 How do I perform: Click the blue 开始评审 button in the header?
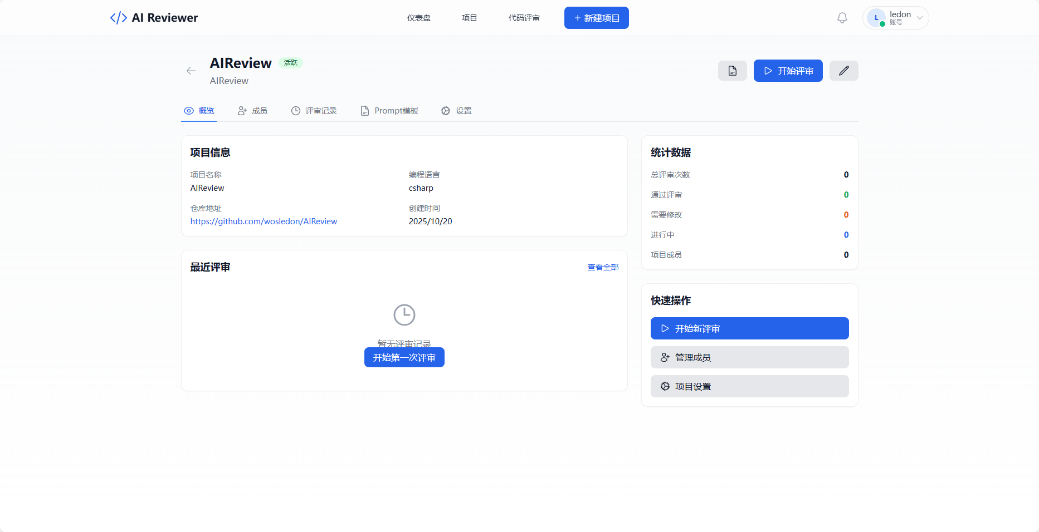tap(788, 71)
